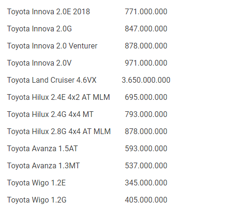The width and height of the screenshot is (244, 213).
Task: Click Toyota Hilux 2.4G 4x4 MT
Action: [x=50, y=115]
